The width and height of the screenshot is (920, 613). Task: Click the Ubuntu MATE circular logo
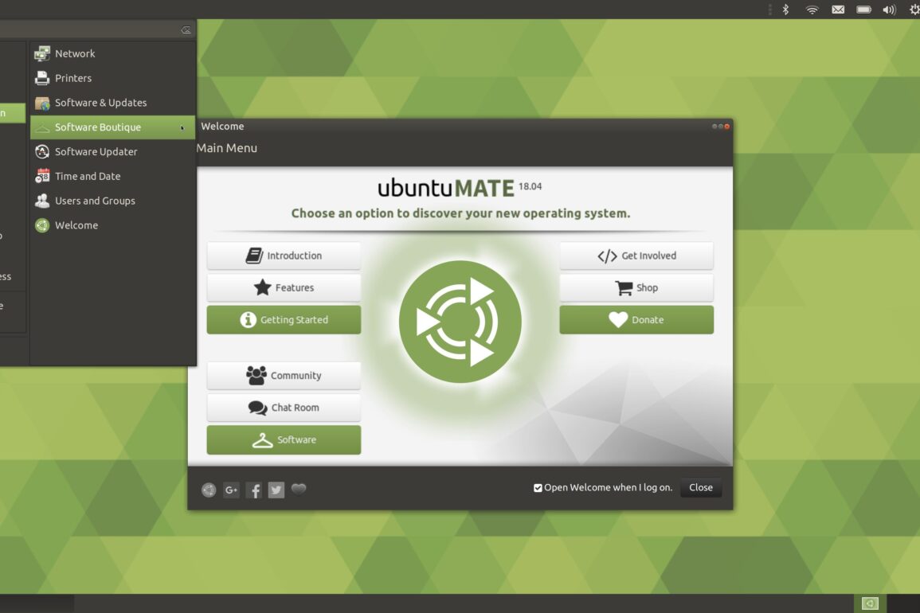click(460, 322)
